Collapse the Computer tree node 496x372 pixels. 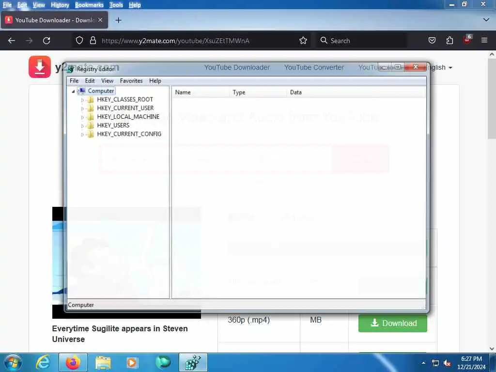[x=73, y=92]
